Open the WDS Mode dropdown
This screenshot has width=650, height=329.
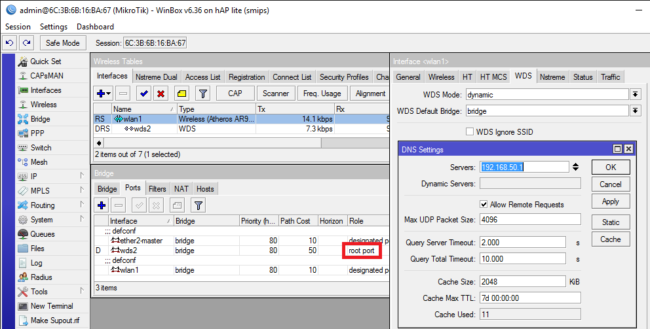[x=635, y=95]
